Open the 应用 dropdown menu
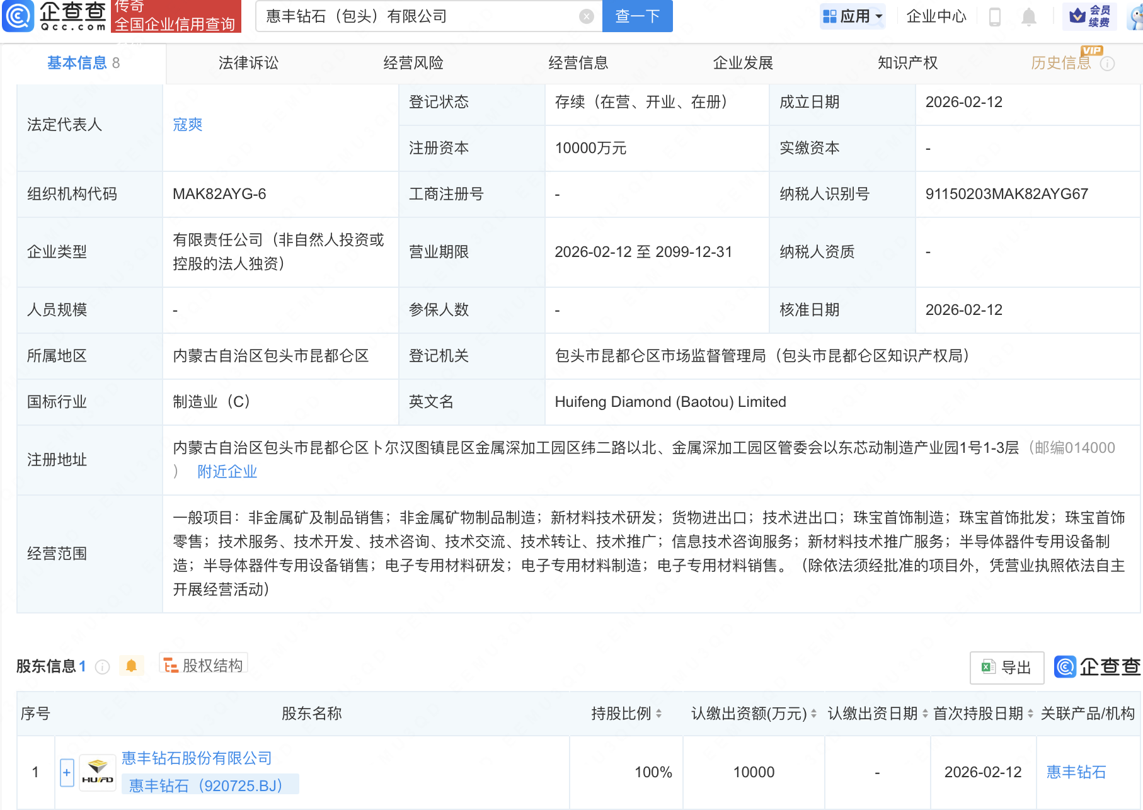Screen dimensions: 1143x810 click(x=853, y=16)
